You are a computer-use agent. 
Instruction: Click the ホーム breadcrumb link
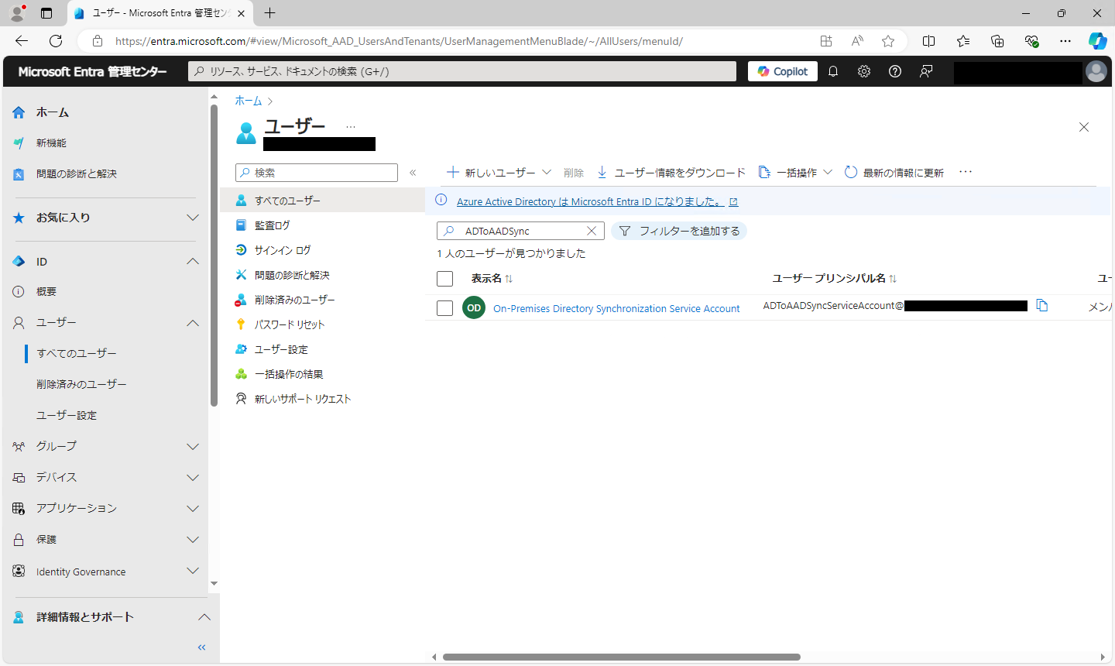pyautogui.click(x=249, y=101)
